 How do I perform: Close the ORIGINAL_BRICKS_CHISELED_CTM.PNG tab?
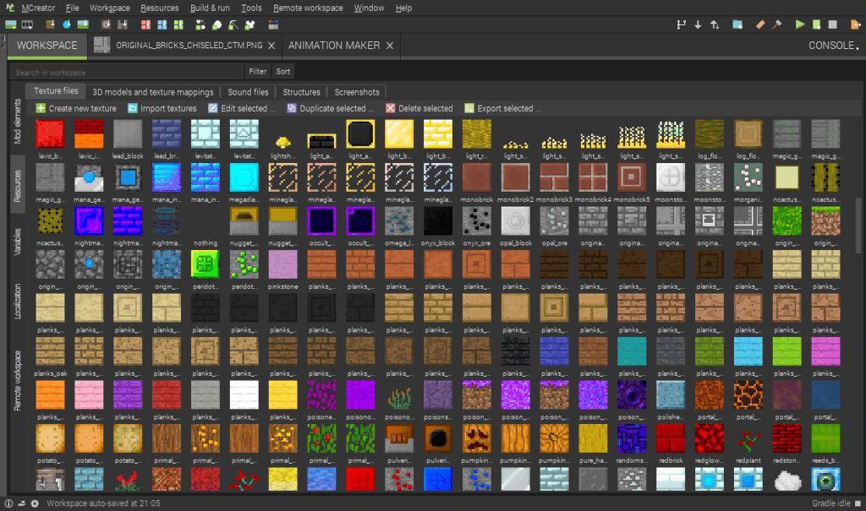tap(271, 46)
